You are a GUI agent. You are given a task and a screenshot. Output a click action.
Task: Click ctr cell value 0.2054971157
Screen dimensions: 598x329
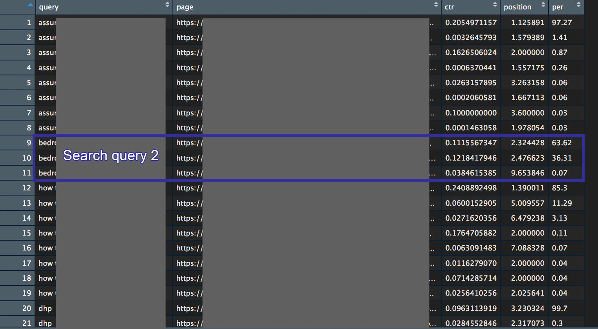coord(471,23)
